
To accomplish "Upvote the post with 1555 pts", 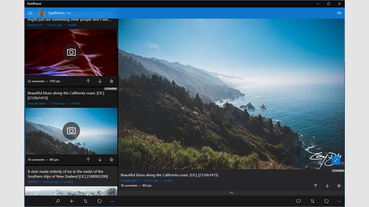I will (x=88, y=81).
